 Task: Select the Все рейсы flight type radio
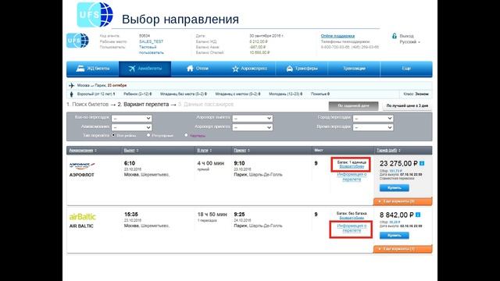tap(113, 135)
